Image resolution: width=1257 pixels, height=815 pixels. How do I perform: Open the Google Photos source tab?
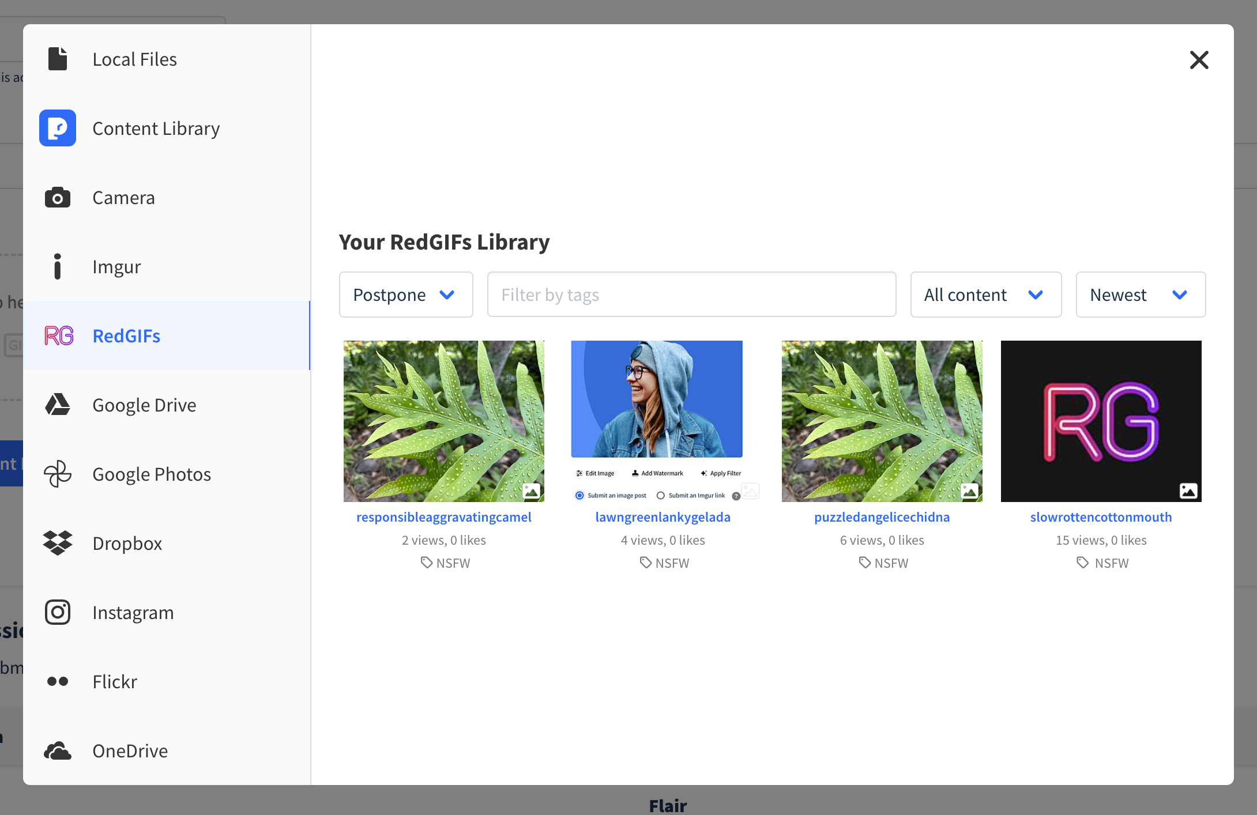(167, 474)
